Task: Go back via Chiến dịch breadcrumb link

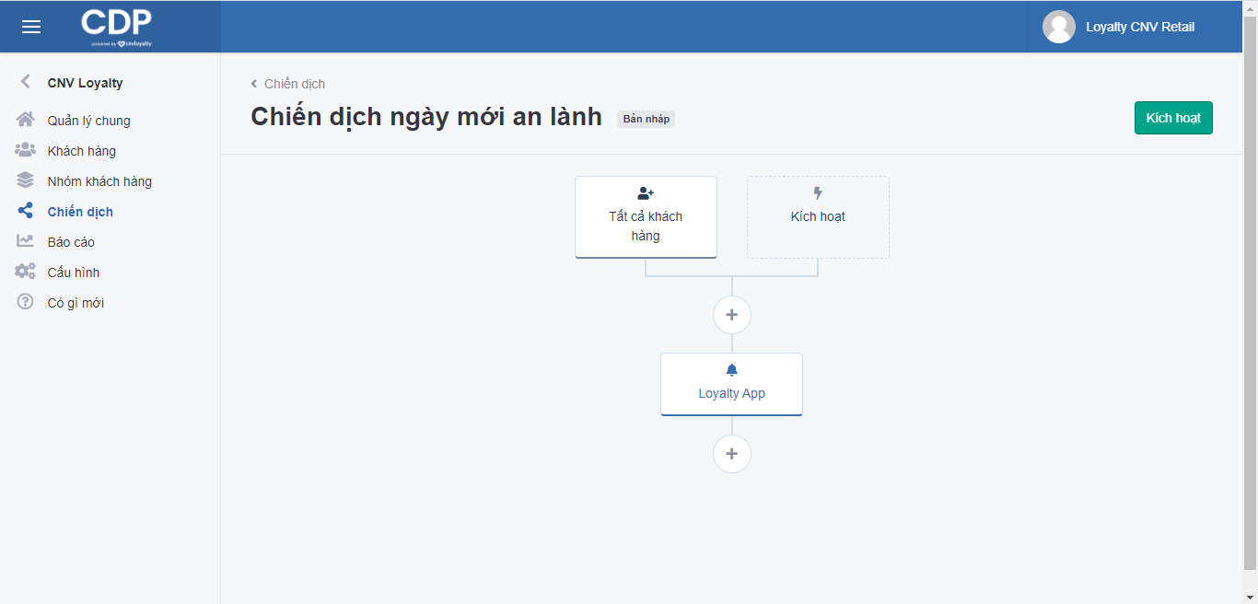Action: (x=295, y=84)
